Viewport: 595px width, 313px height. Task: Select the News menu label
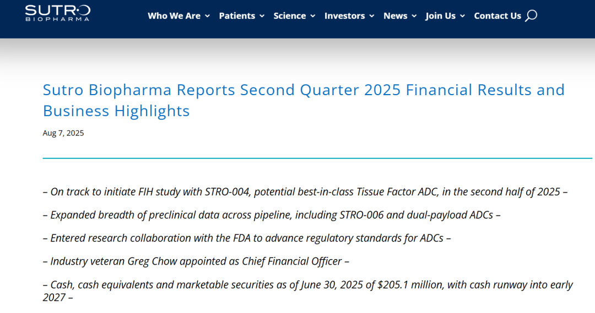coord(395,16)
